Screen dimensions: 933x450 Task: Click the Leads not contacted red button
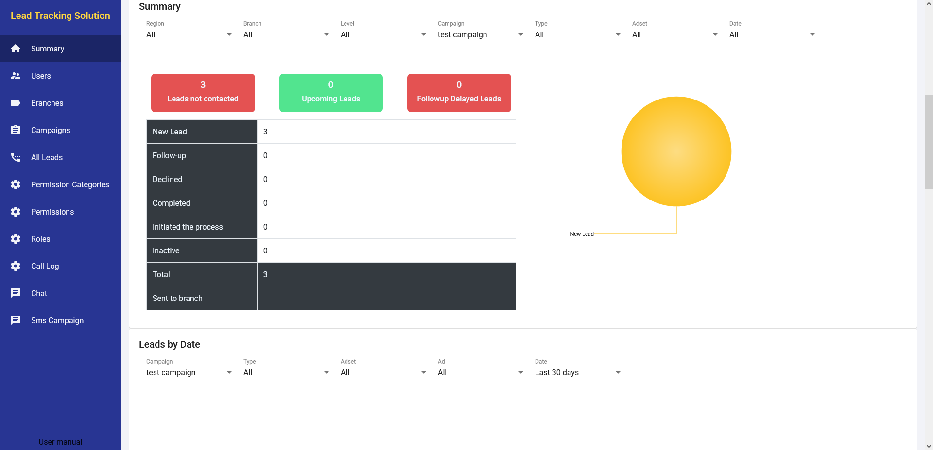203,93
